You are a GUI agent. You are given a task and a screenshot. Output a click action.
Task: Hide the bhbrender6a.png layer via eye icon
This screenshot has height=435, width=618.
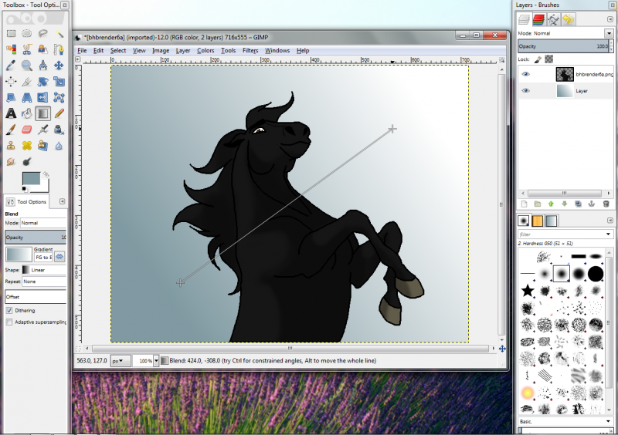coord(525,74)
